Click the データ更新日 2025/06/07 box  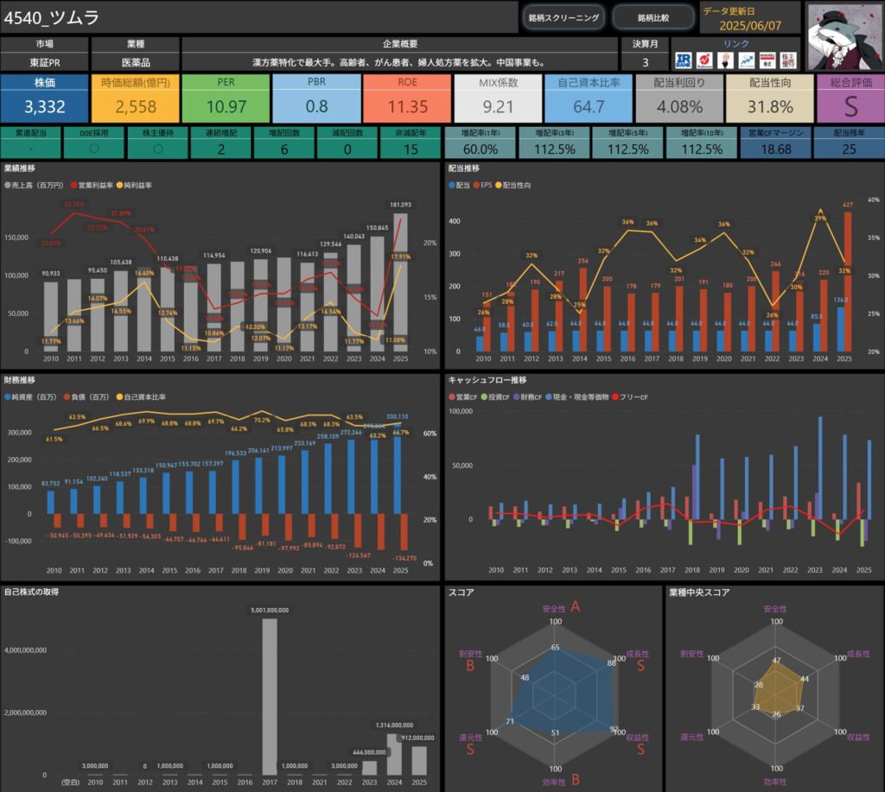(x=749, y=19)
